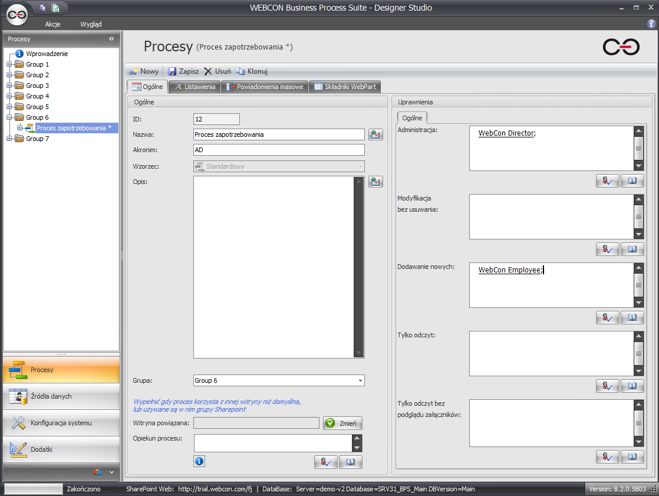This screenshot has height=496, width=659.
Task: Expand the Group 1 tree node
Action: coord(9,64)
